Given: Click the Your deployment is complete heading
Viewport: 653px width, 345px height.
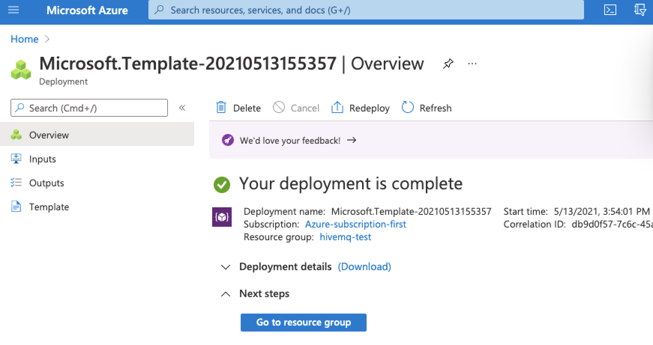Looking at the screenshot, I should (x=351, y=184).
